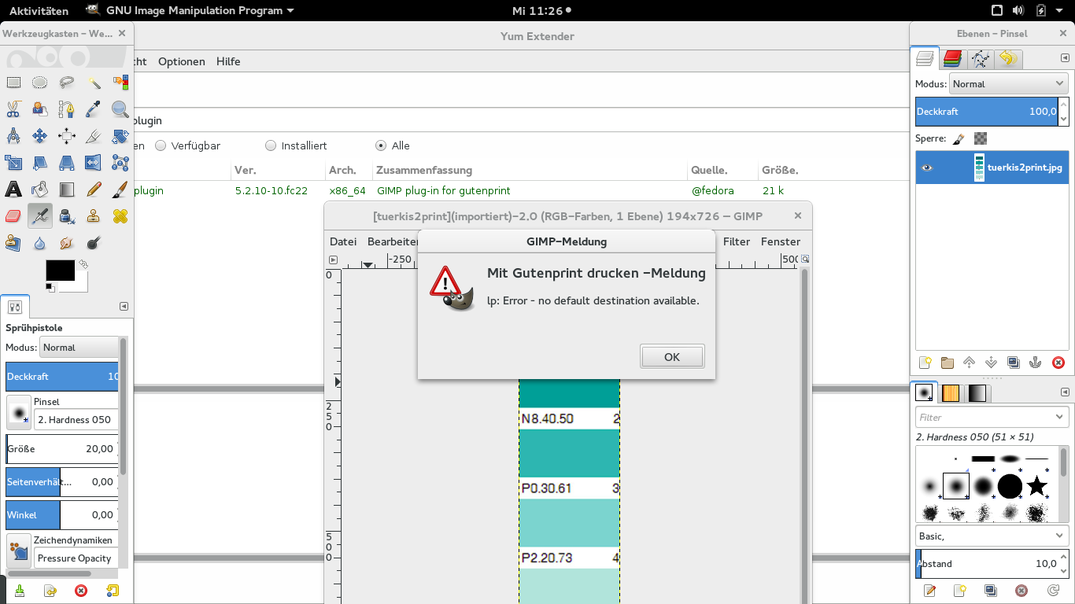Select the Rectangle Select tool
The image size is (1075, 604).
pyautogui.click(x=13, y=83)
